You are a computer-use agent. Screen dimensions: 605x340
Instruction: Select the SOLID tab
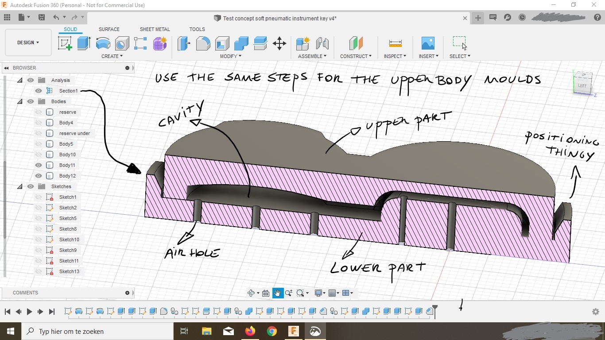(70, 29)
